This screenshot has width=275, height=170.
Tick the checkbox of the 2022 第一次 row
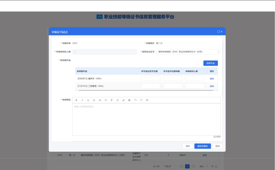[x=54, y=155]
